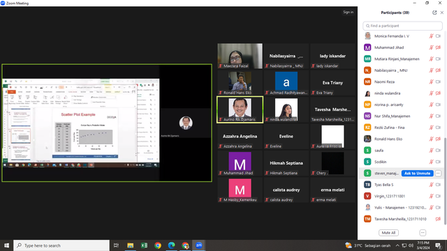The height and width of the screenshot is (251, 447).
Task: Click the Mute All button
Action: point(388,233)
